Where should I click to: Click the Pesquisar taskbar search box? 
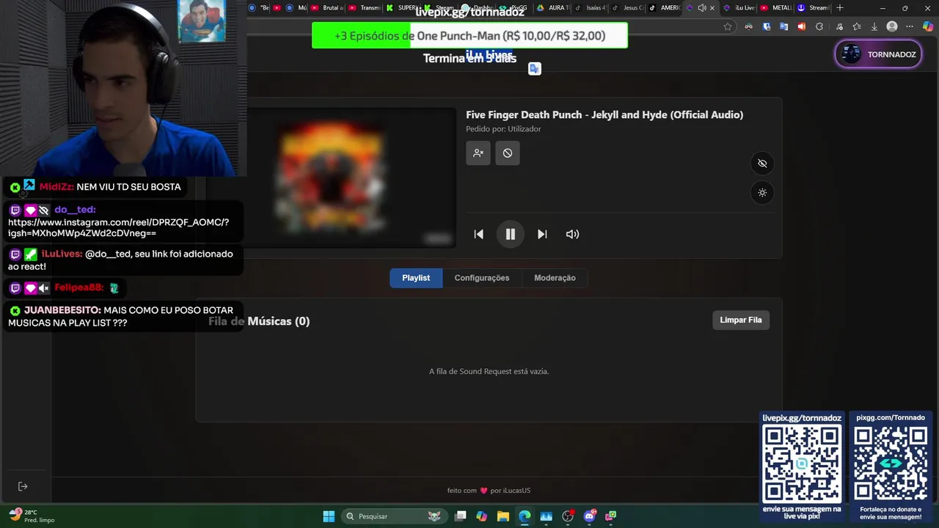[x=394, y=516]
